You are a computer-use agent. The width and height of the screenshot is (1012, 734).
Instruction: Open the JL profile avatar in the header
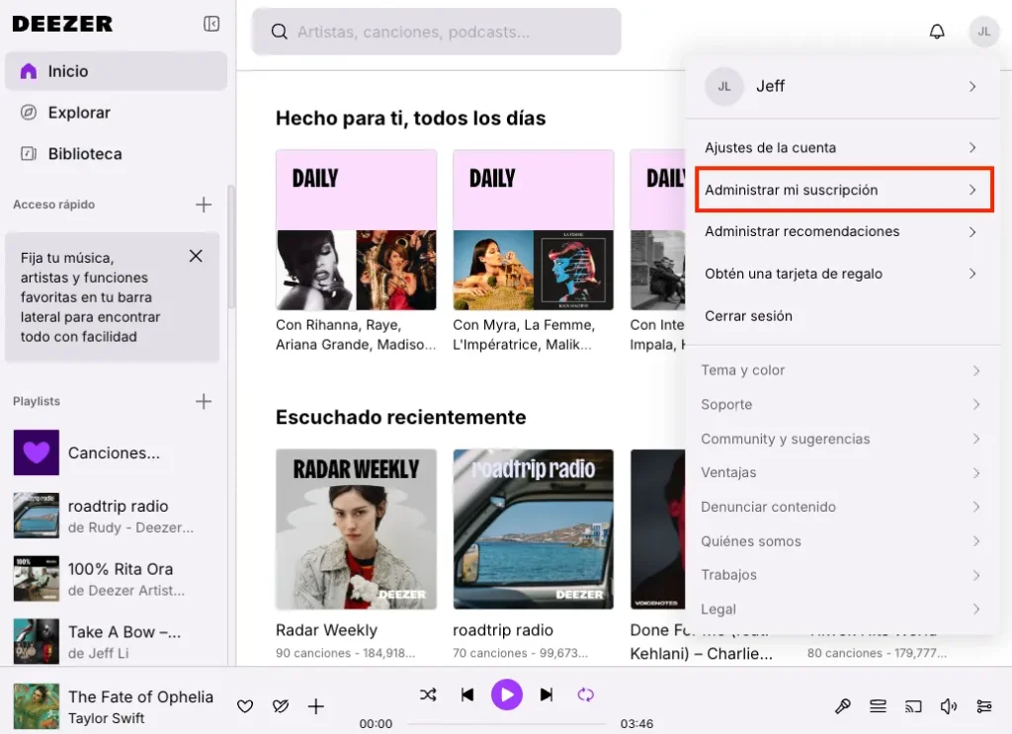[x=983, y=31]
